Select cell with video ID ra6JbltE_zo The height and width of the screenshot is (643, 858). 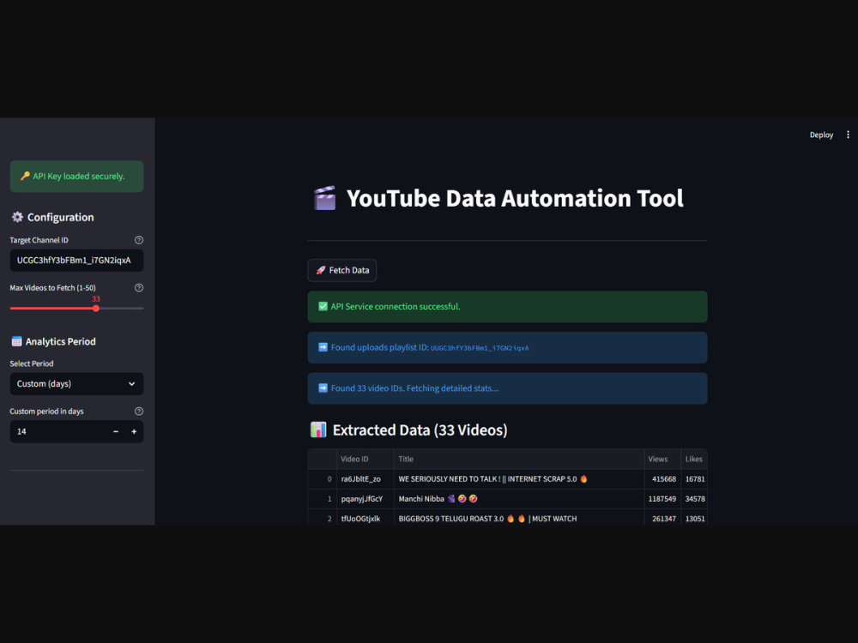(x=365, y=479)
